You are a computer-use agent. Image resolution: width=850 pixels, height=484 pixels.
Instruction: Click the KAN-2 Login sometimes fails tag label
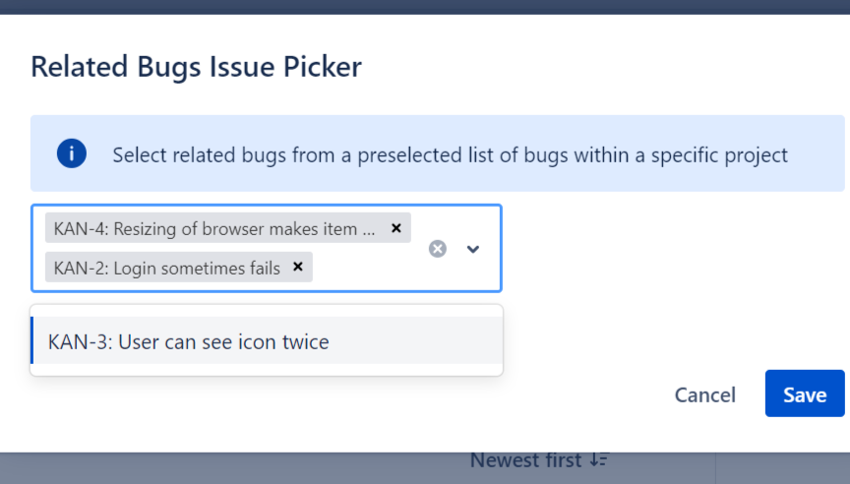point(167,268)
